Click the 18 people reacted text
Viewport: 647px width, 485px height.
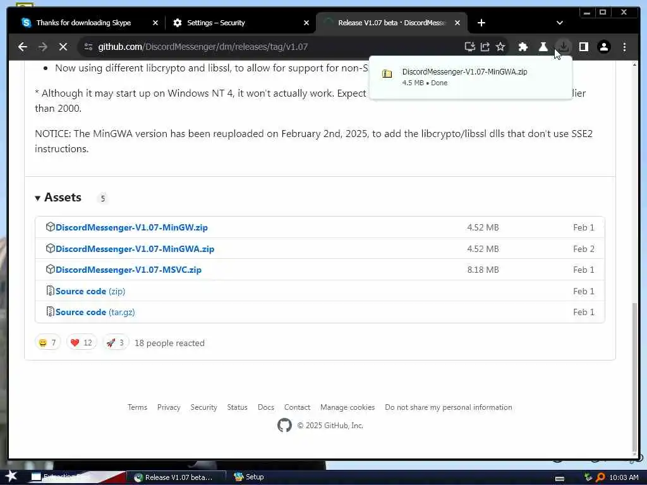[169, 343]
